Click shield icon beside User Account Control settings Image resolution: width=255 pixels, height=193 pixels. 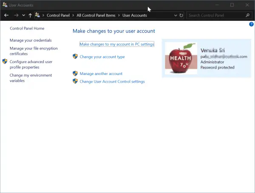[75, 81]
